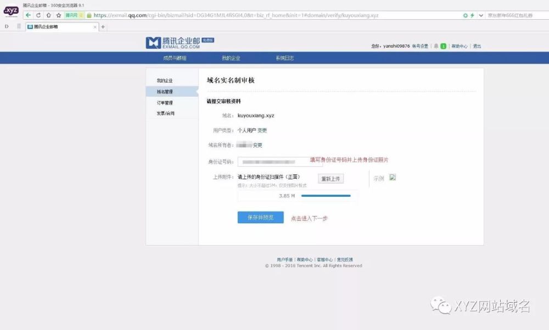Open 帮助中心 link in header
The width and height of the screenshot is (549, 330).
coord(460,46)
